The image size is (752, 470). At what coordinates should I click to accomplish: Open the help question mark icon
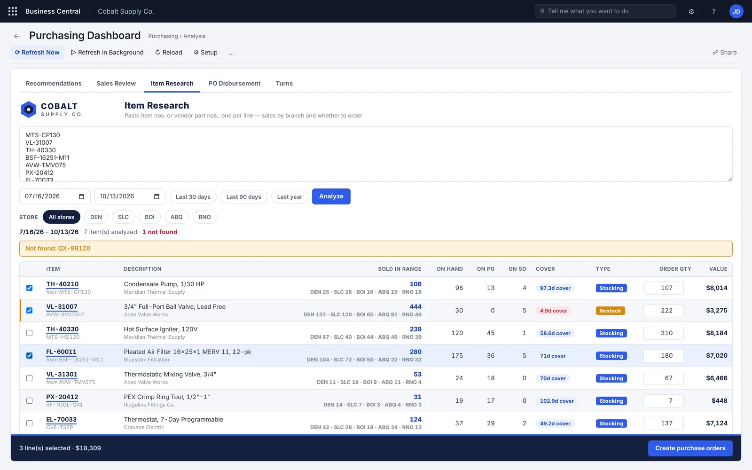[x=713, y=11]
